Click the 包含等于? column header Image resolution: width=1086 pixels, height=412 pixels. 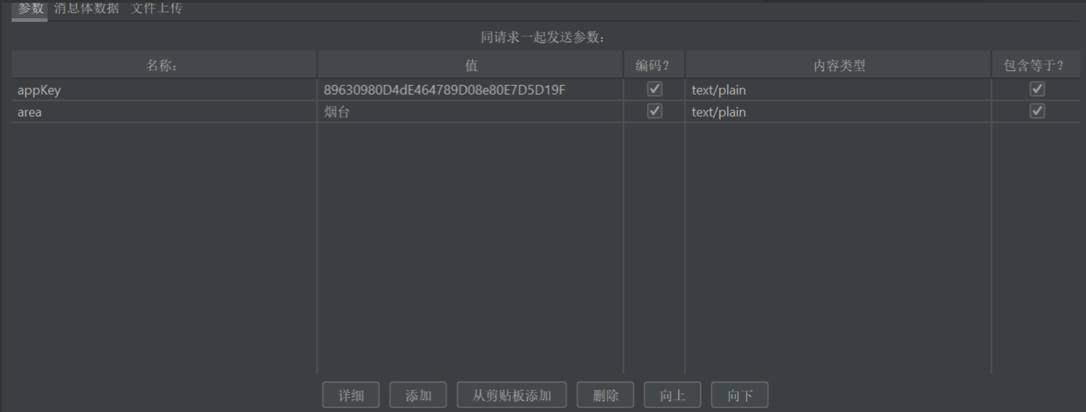pos(1036,65)
